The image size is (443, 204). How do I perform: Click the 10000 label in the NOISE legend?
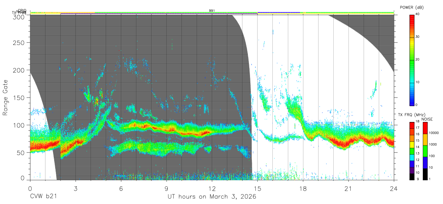434,133
